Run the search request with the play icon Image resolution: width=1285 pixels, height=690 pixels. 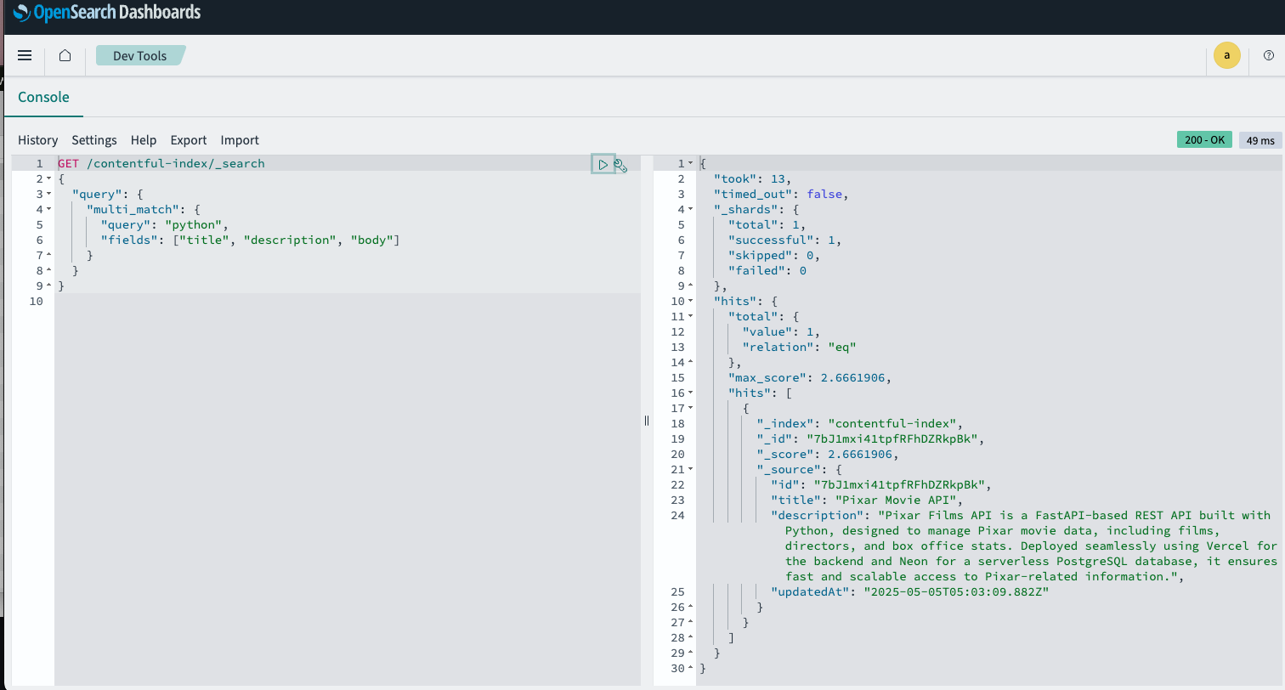[x=603, y=163]
